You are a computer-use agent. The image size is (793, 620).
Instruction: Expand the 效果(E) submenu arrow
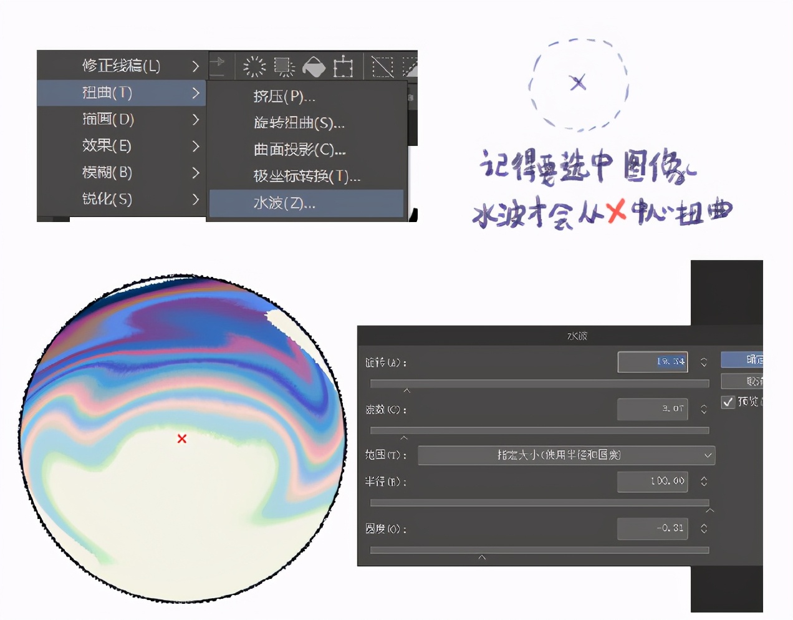(x=195, y=146)
